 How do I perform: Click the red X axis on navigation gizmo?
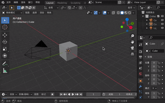coord(131,28)
